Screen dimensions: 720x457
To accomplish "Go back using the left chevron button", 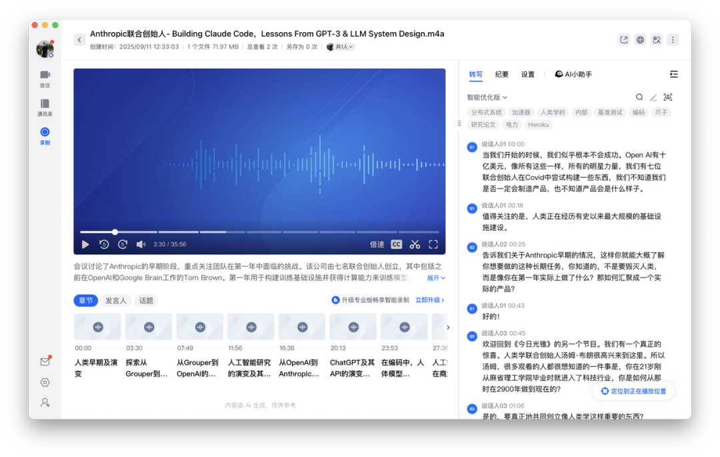I will (x=79, y=40).
